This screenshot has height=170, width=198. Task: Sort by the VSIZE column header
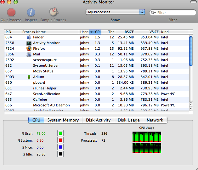click(x=147, y=32)
